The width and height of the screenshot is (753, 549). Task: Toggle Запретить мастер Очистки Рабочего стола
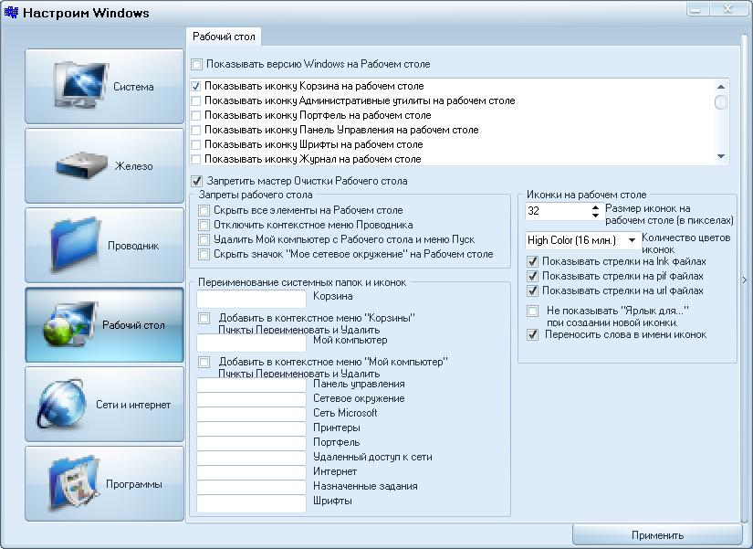(196, 181)
